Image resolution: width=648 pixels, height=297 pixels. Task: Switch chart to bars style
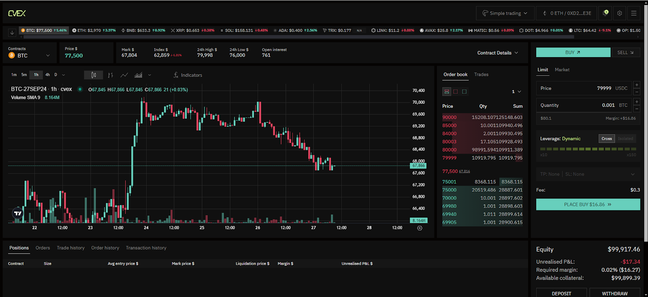pos(110,75)
